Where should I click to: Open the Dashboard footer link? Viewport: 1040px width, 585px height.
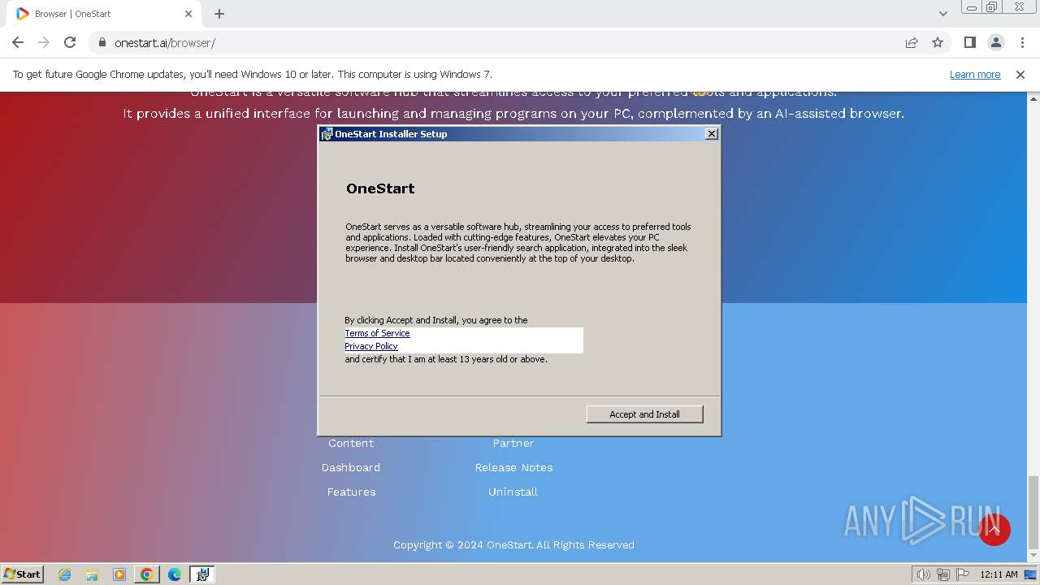pyautogui.click(x=351, y=468)
